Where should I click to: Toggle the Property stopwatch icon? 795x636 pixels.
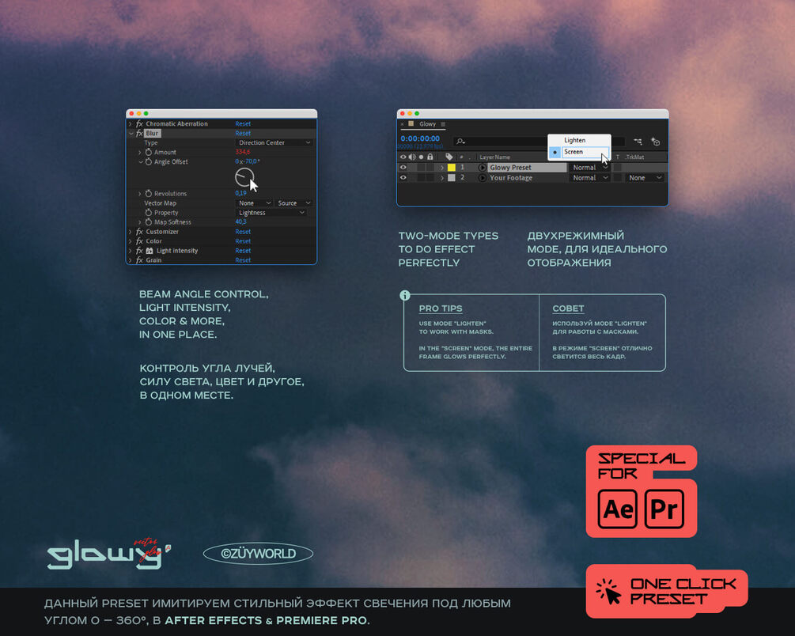[x=149, y=213]
